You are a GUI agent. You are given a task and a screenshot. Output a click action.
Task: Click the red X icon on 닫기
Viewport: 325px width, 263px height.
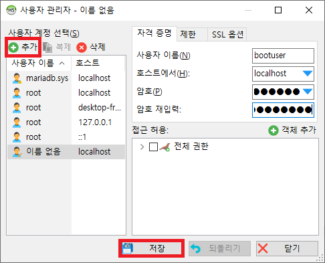tap(263, 248)
